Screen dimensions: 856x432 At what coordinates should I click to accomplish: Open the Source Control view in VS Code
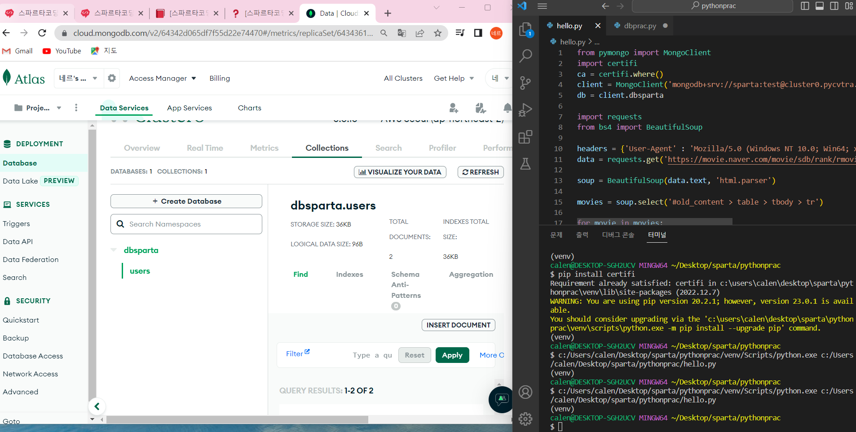coord(525,83)
